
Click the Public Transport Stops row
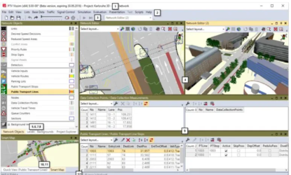38,87
